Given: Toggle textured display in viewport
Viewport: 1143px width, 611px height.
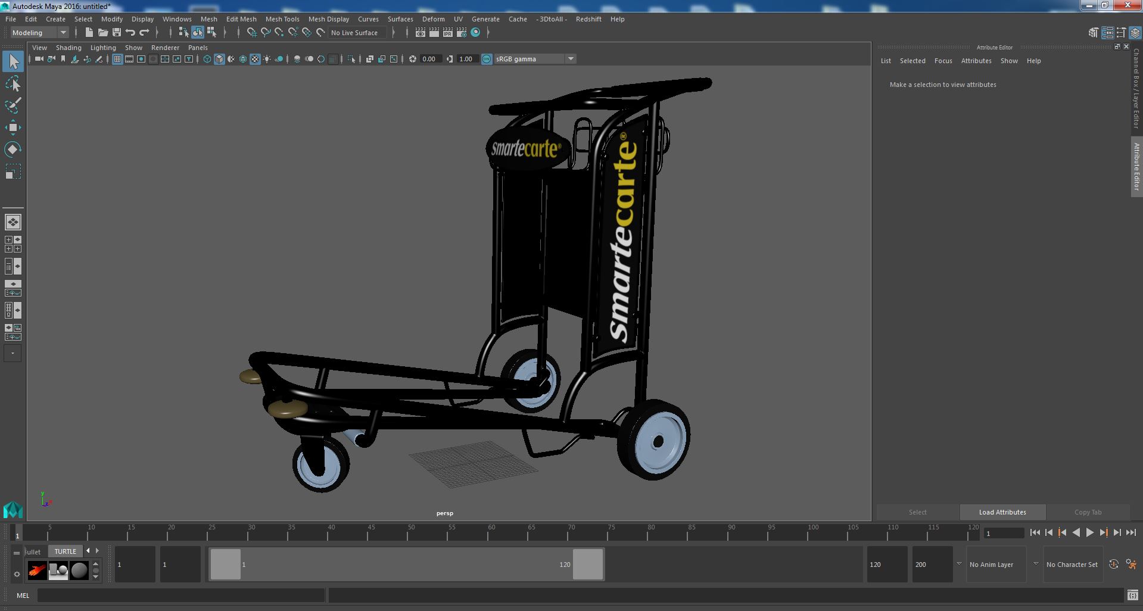Looking at the screenshot, I should pyautogui.click(x=255, y=59).
